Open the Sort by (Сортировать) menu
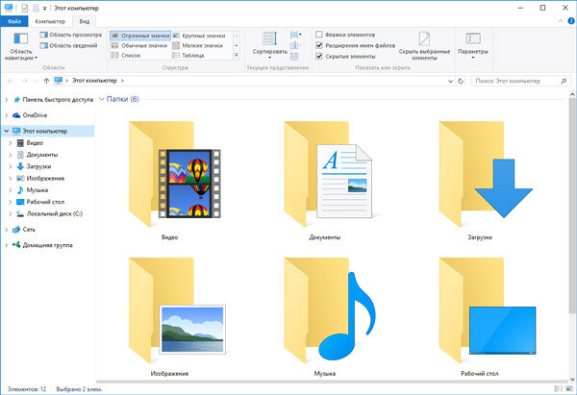The height and width of the screenshot is (395, 577). 269,46
